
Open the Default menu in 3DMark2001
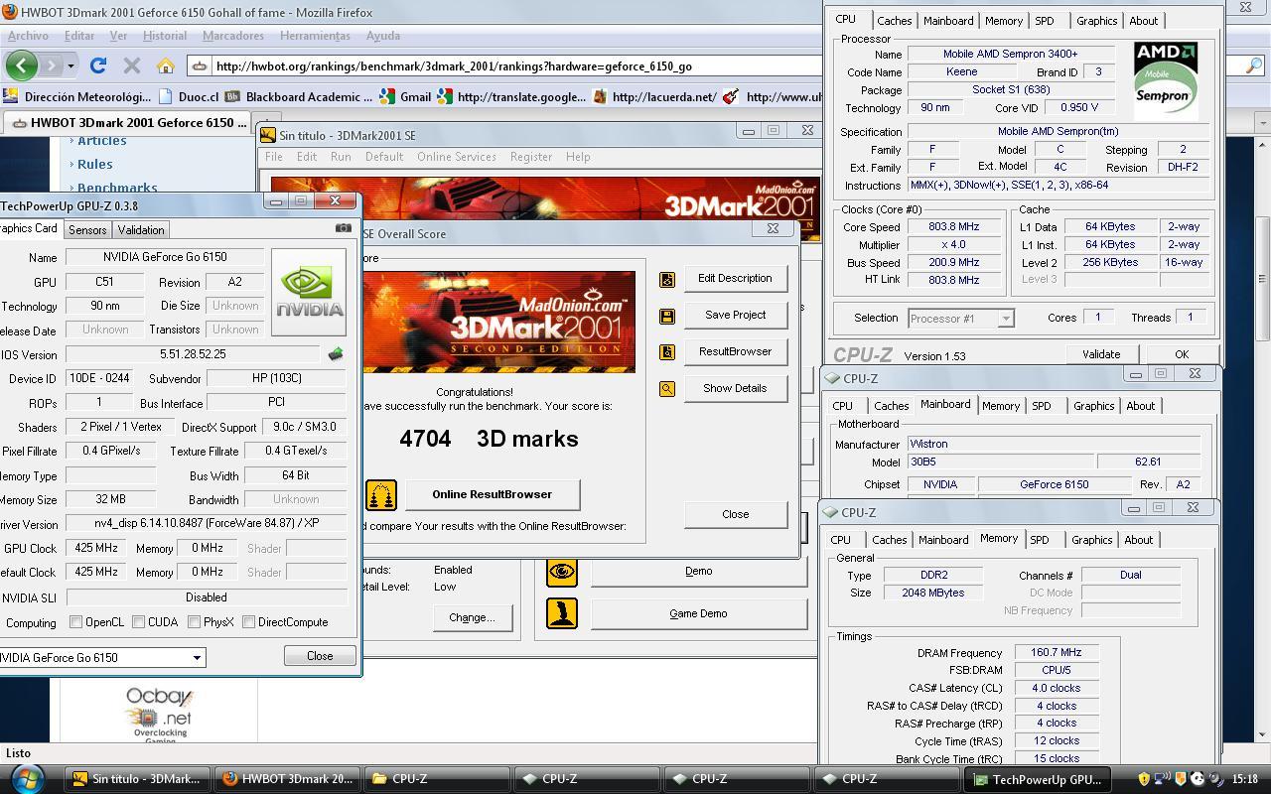pos(384,157)
